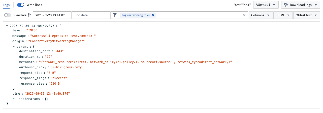Viewport: 323px width, 113px height.
Task: Click the cloud download icon
Action: (286, 5)
